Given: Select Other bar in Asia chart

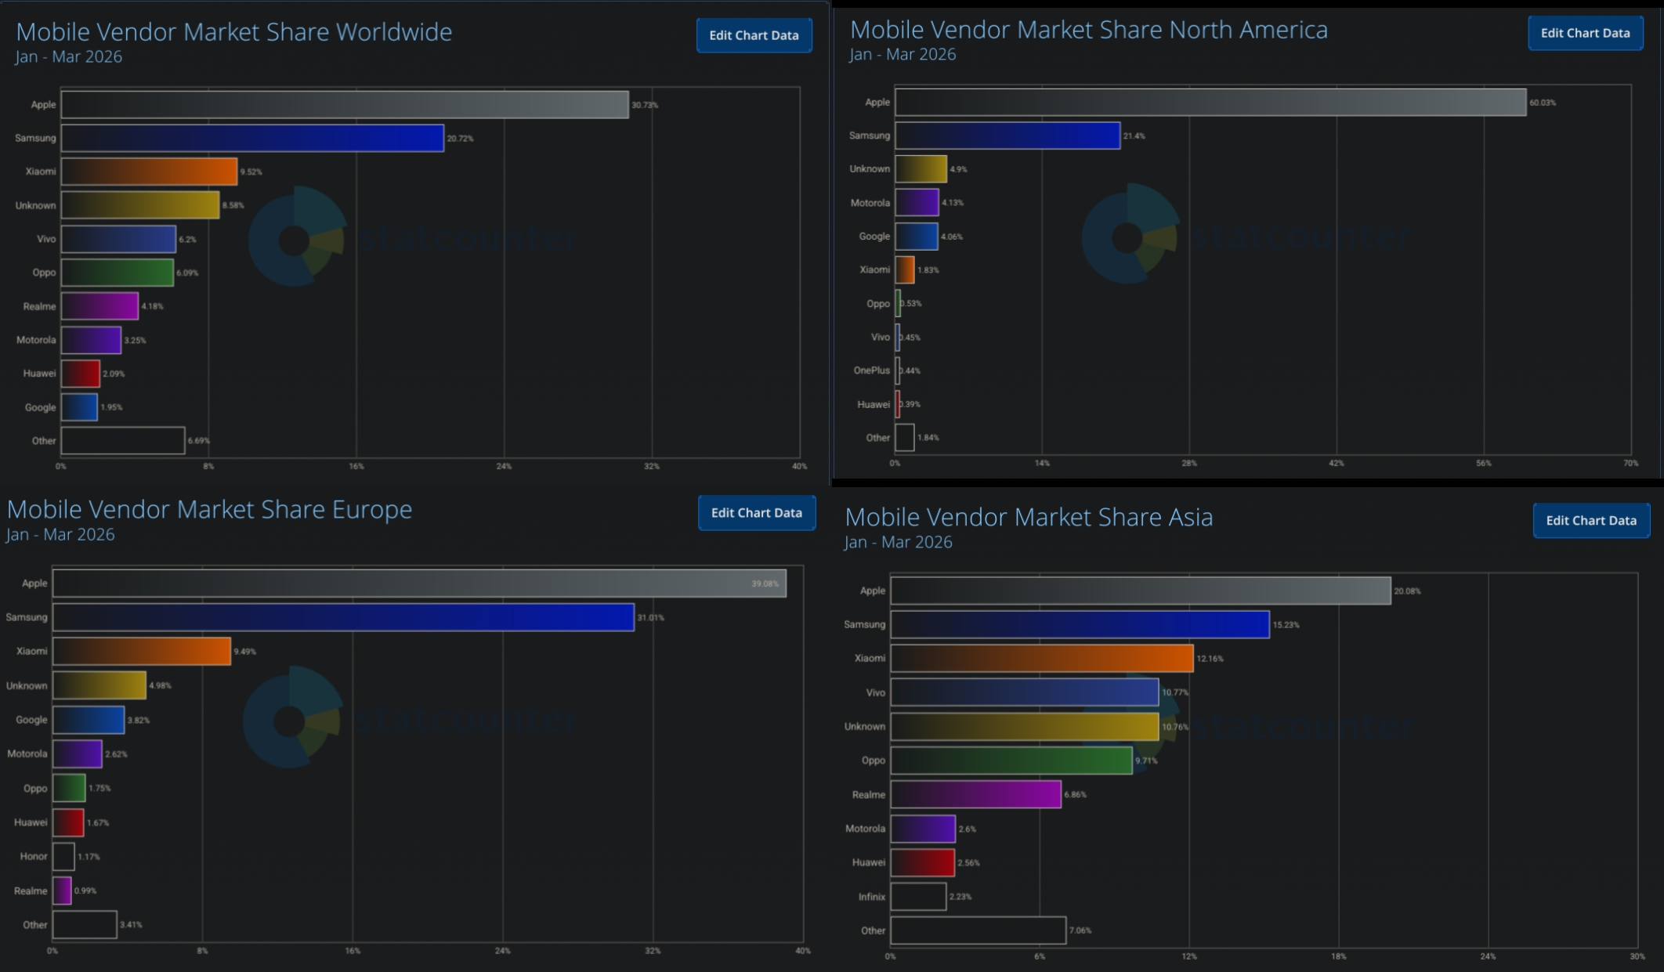Looking at the screenshot, I should 978,930.
